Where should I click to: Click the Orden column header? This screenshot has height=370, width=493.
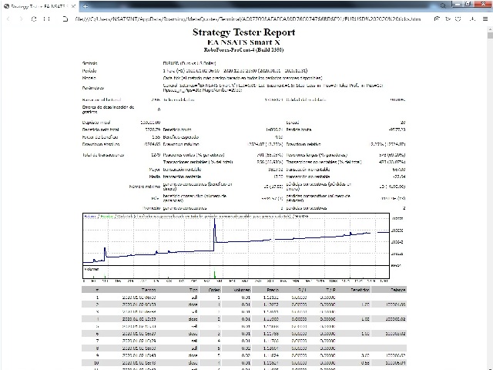click(x=214, y=290)
